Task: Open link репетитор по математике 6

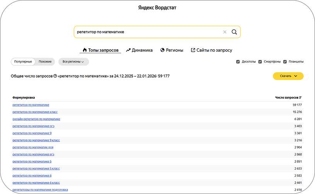Action: pos(32,175)
